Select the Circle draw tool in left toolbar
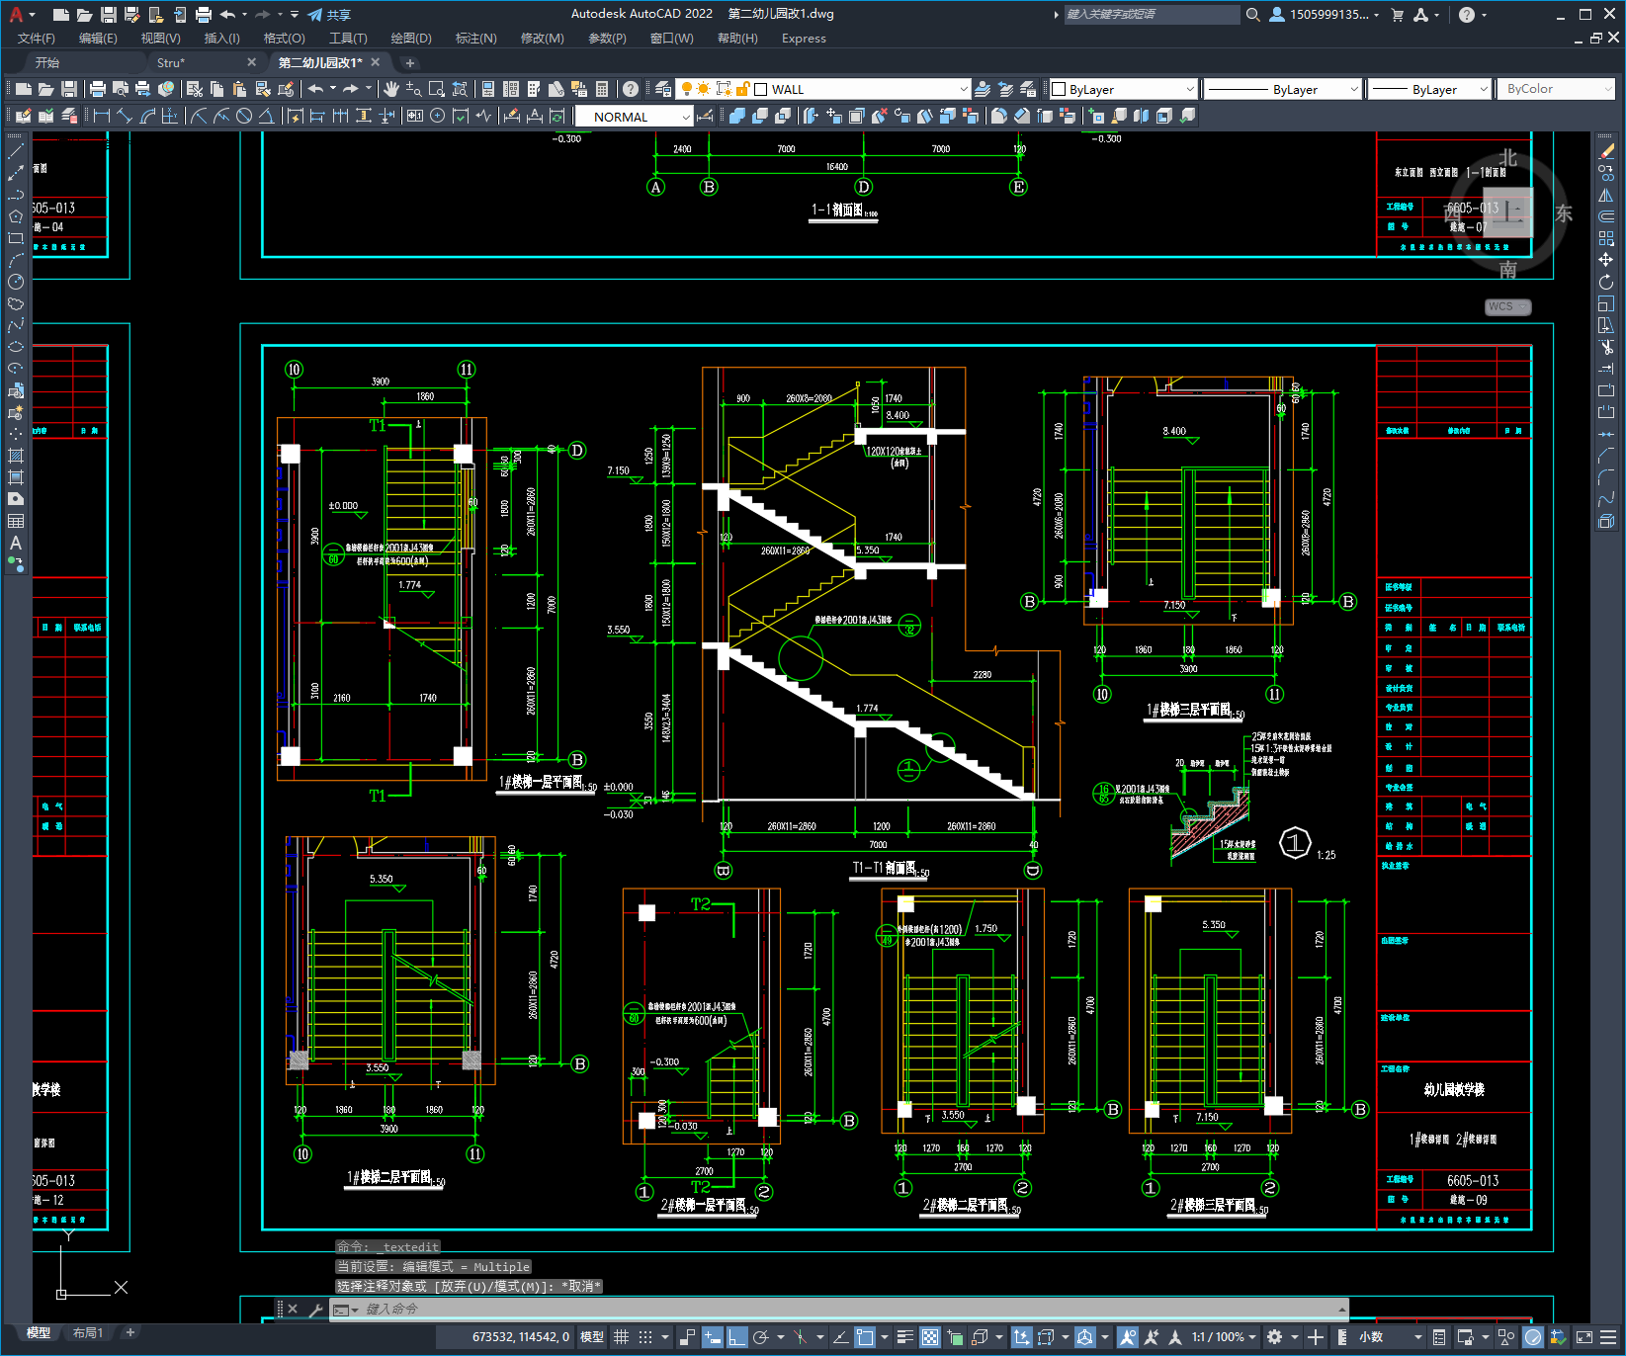Screen dimensions: 1626x1356 pyautogui.click(x=15, y=282)
